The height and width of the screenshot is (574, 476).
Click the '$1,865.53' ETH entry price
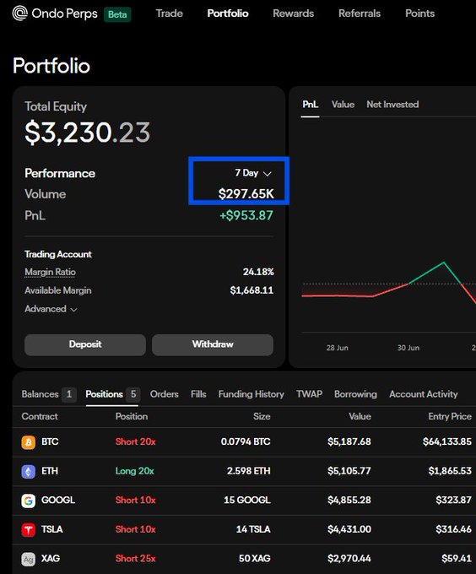450,471
